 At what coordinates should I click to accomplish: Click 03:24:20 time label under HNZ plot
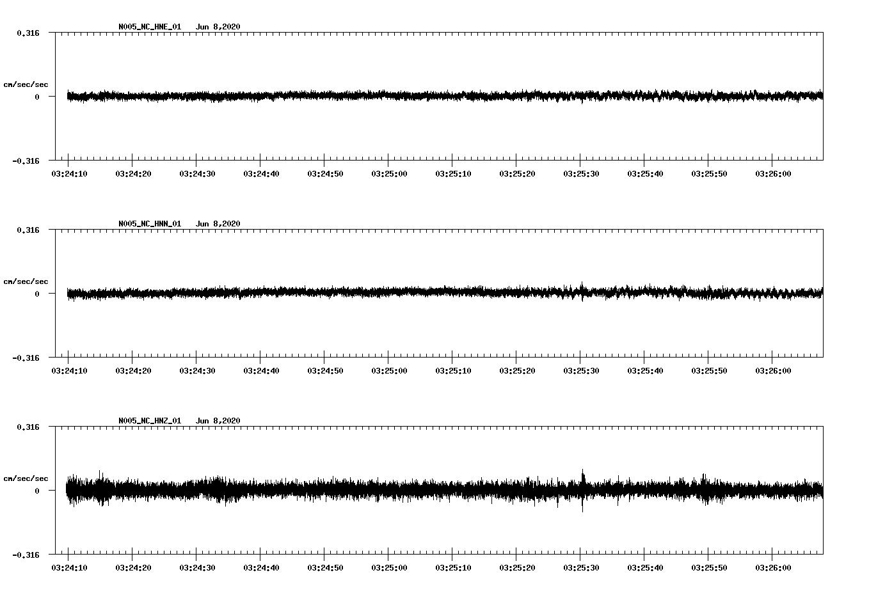coord(133,568)
